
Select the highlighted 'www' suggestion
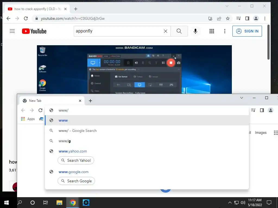point(147,120)
